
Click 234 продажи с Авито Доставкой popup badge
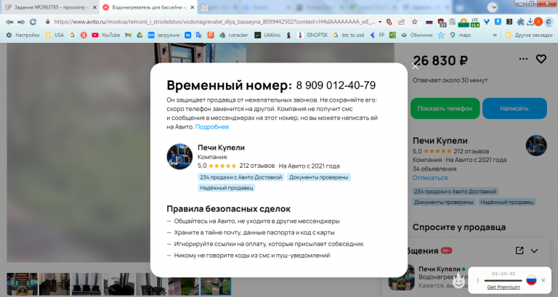pyautogui.click(x=241, y=177)
